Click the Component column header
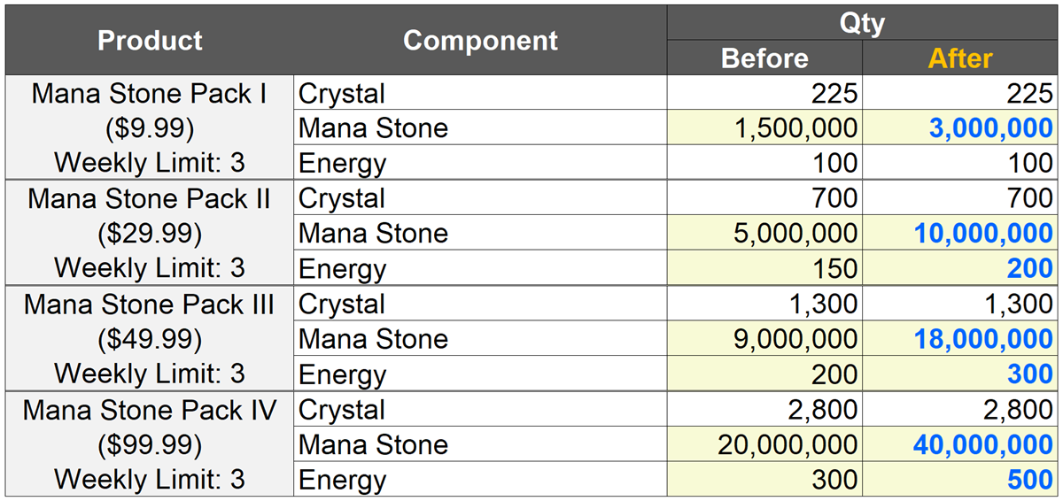1063x501 pixels. tap(480, 40)
